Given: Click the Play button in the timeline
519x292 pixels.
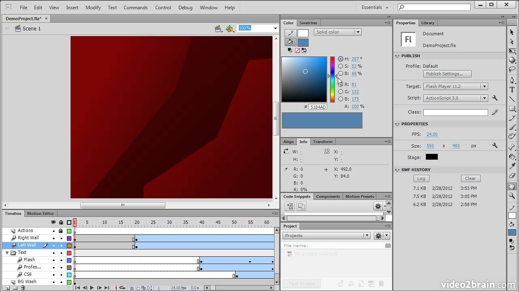Looking at the screenshot, I should click(92, 288).
